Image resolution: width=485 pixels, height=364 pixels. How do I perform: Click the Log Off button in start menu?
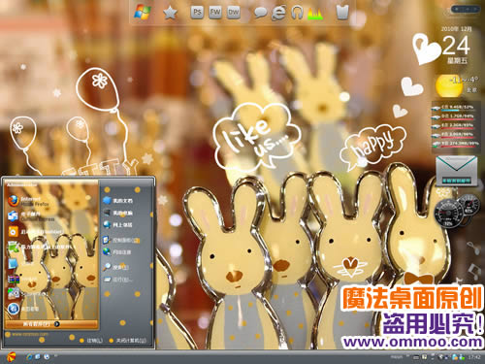tap(91, 341)
